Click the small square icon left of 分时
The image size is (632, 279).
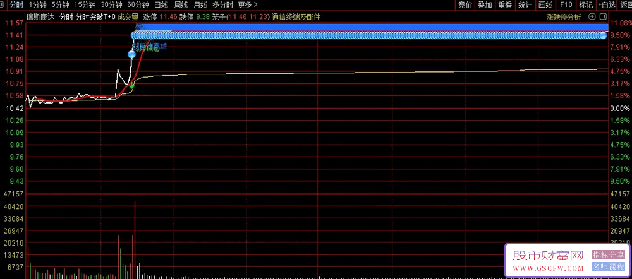click(x=1, y=5)
